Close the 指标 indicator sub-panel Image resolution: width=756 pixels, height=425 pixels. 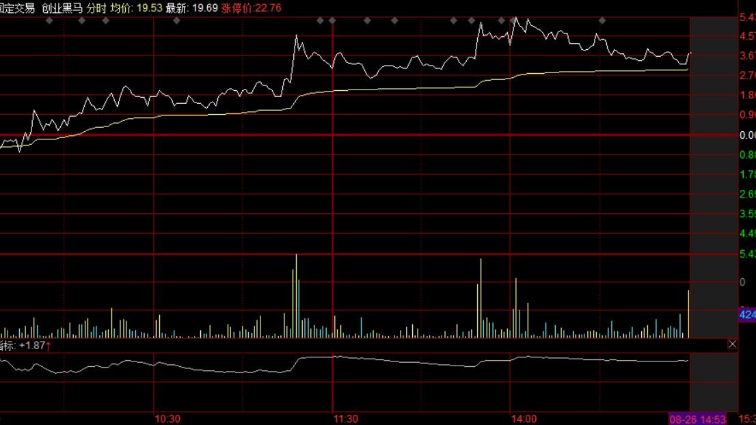[x=733, y=344]
